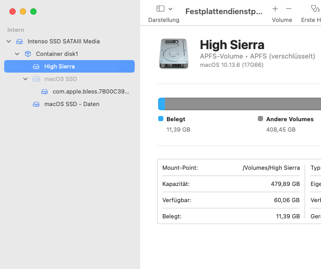Select macOS SSD - Daten volume
The image size is (321, 269).
(x=72, y=104)
